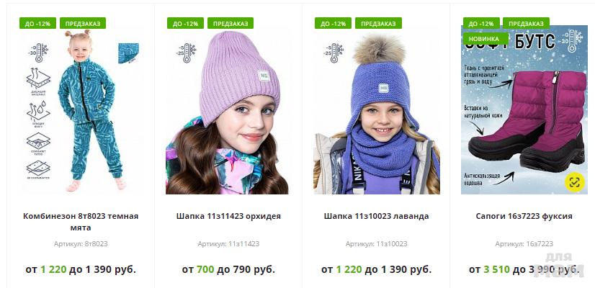Click the thermometer icon on lavender hat image

[334, 53]
